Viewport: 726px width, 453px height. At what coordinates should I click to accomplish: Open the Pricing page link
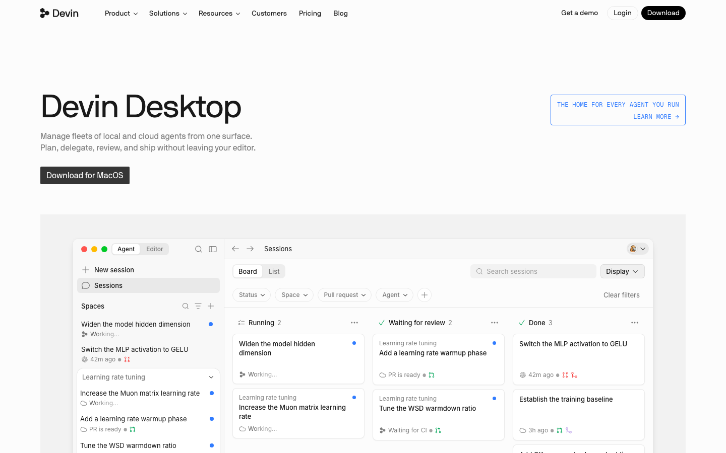(310, 13)
